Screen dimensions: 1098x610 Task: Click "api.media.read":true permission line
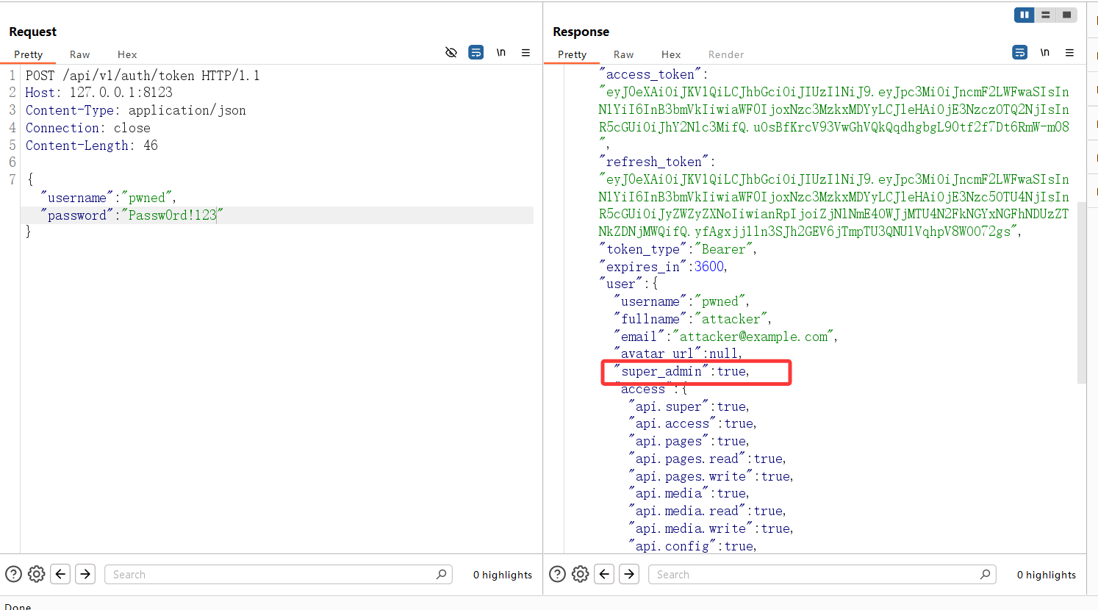(x=707, y=511)
